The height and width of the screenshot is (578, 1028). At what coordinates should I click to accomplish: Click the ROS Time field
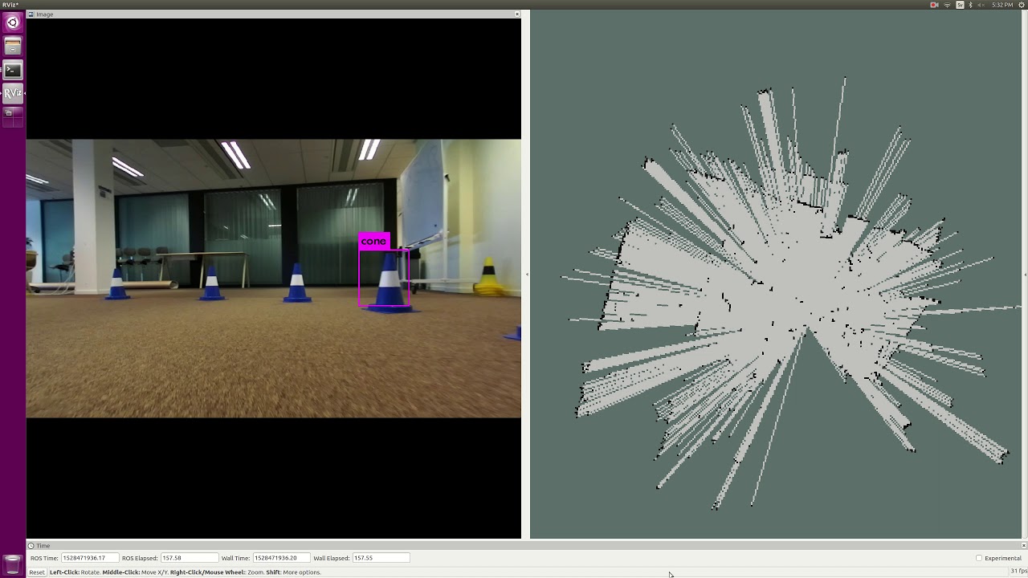pos(89,558)
